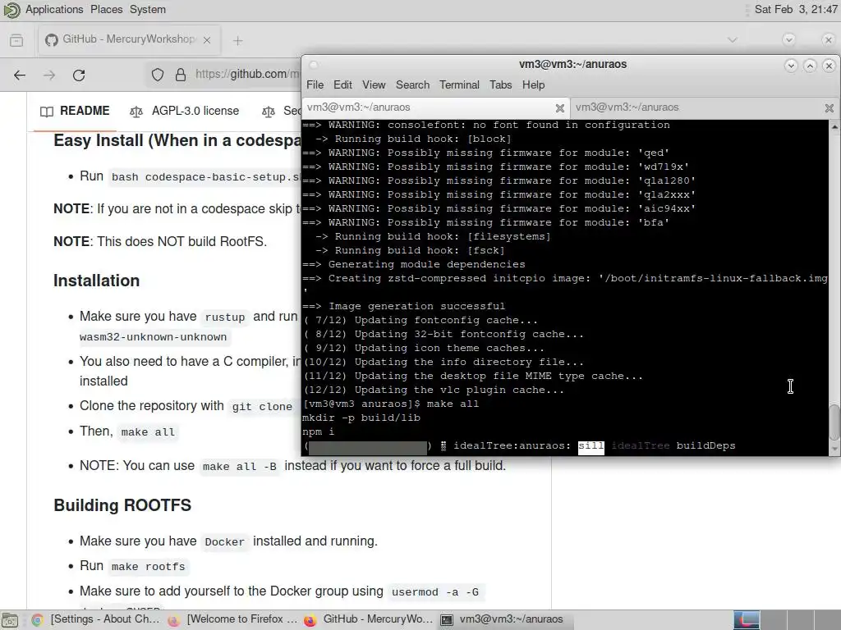Go back using Firefox back arrow
Screen dimensions: 841x630
point(20,75)
